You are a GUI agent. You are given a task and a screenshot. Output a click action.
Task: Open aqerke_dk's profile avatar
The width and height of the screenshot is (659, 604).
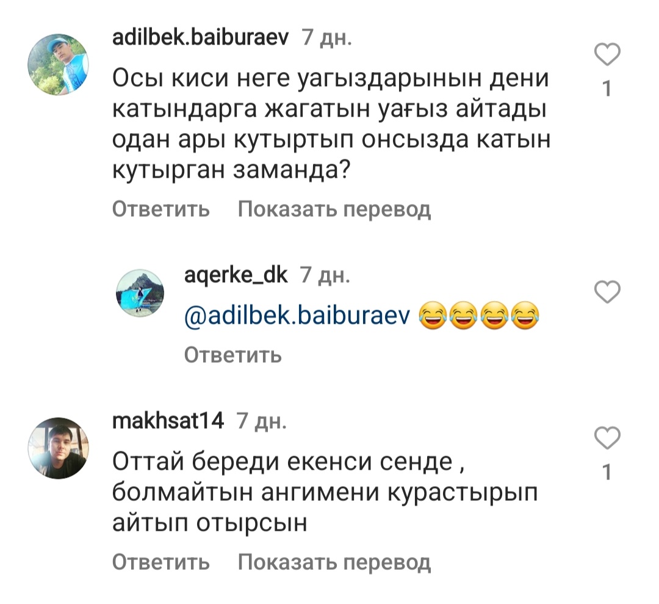140,293
